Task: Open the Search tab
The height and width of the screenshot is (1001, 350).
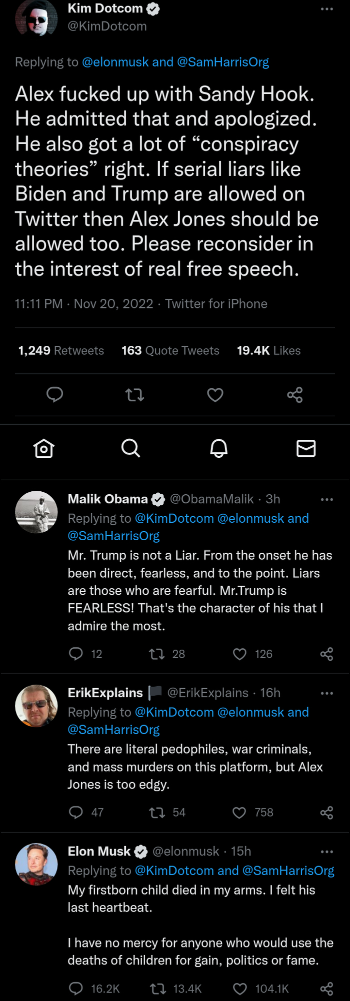Action: [130, 448]
